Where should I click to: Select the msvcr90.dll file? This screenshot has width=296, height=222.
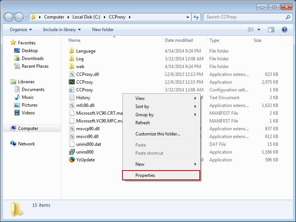pyautogui.click(x=87, y=136)
